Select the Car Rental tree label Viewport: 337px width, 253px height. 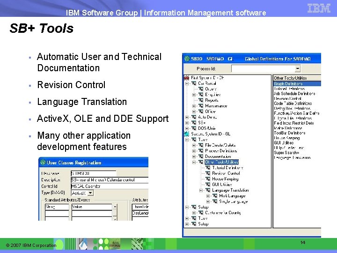(207, 83)
